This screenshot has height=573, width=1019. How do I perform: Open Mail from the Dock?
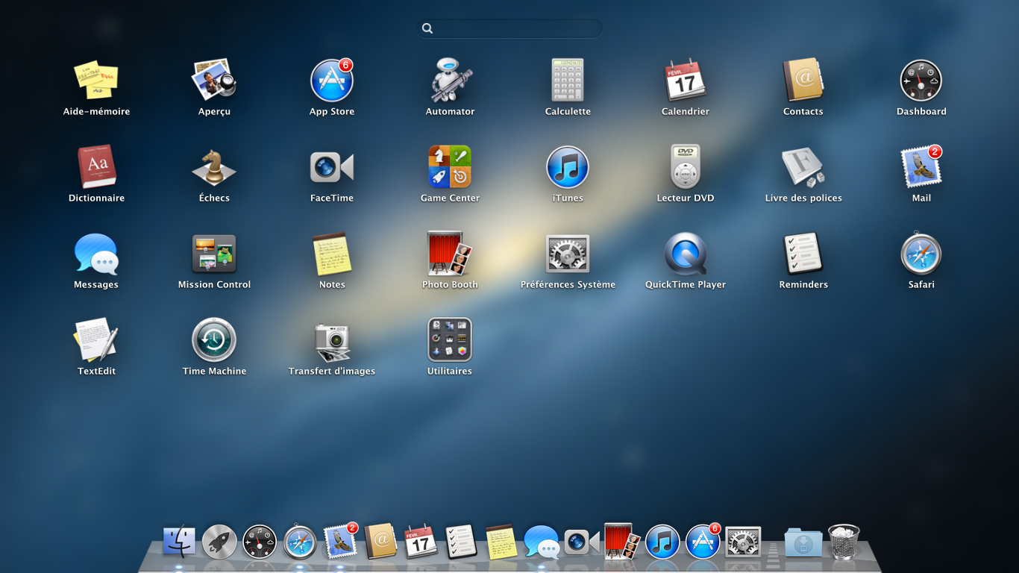pos(340,542)
